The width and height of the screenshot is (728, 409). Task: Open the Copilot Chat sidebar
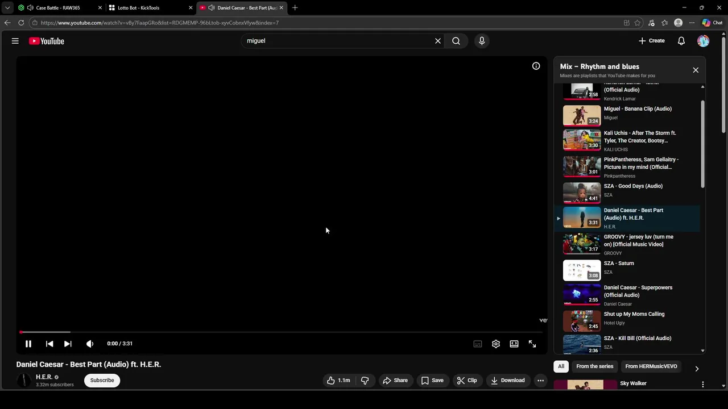tap(712, 23)
